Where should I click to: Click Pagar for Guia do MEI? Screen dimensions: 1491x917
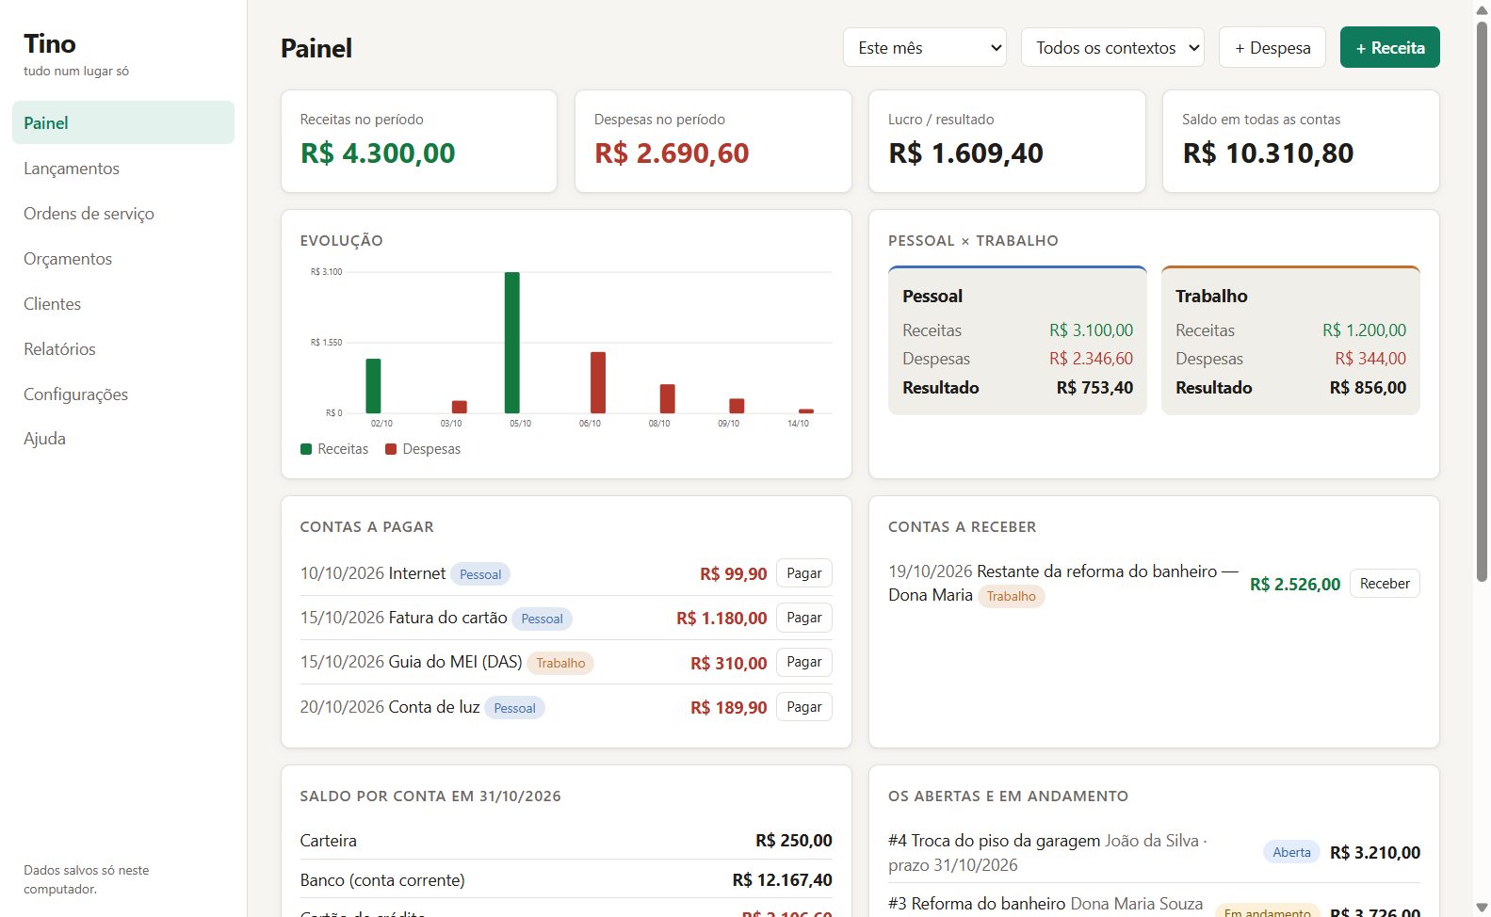click(x=803, y=662)
